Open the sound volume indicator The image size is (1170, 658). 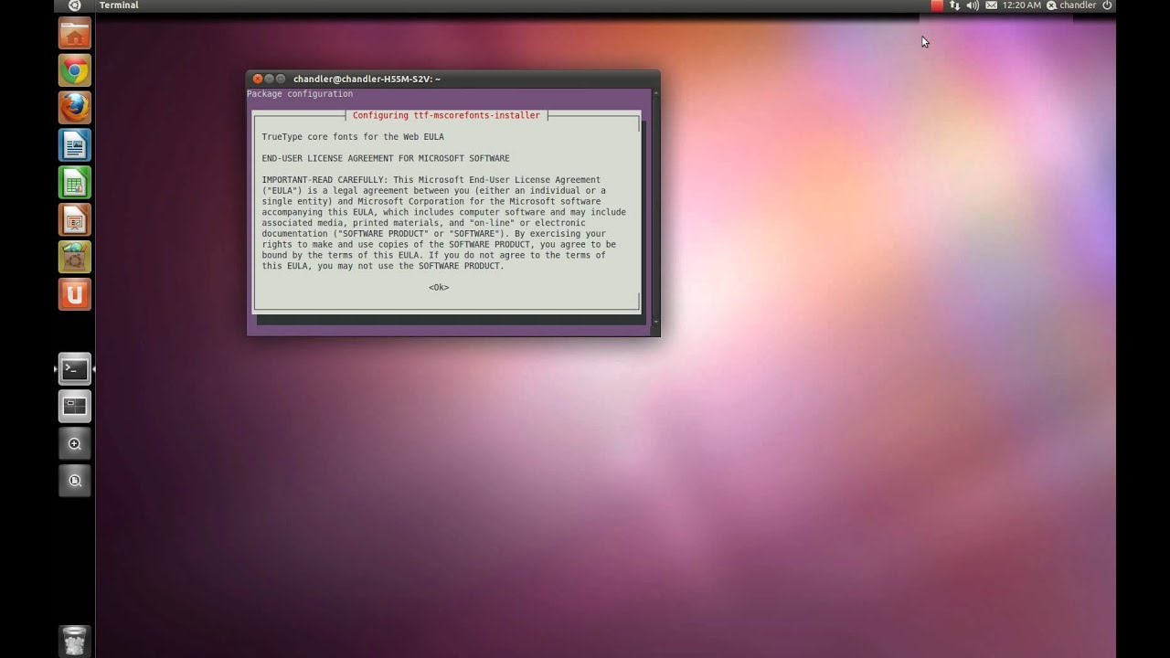(x=973, y=5)
